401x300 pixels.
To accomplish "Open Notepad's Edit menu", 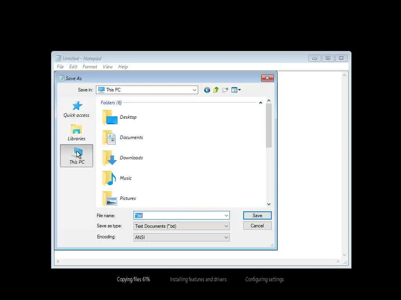I will tap(73, 67).
